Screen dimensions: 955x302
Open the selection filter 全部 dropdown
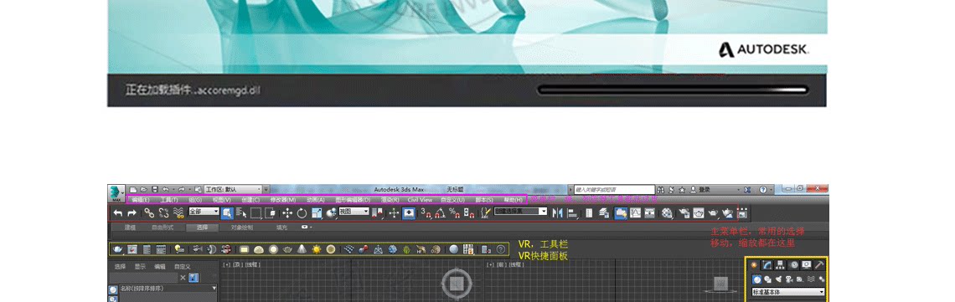[204, 212]
